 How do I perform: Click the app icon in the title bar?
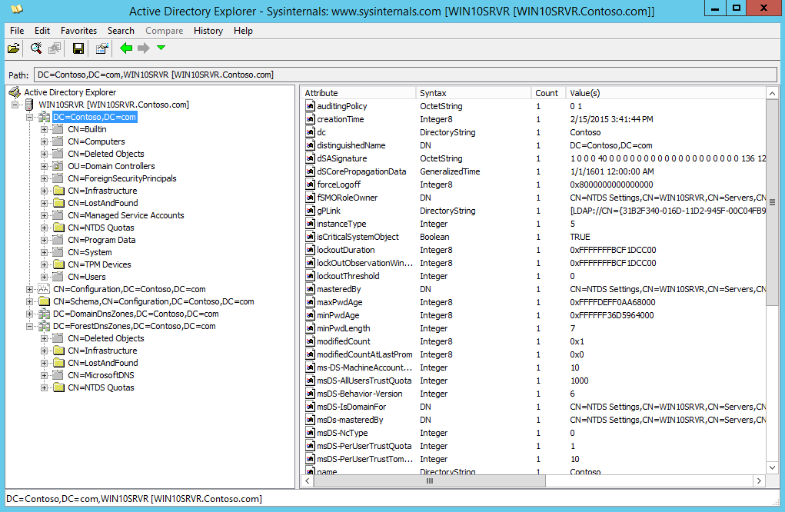coord(17,9)
